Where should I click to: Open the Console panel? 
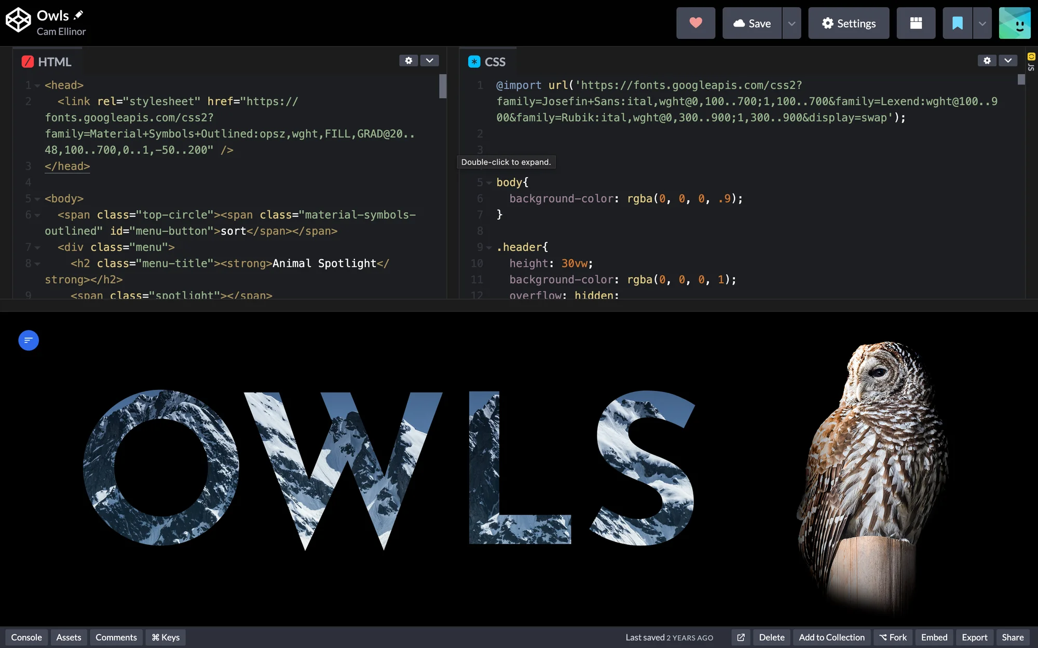tap(26, 637)
